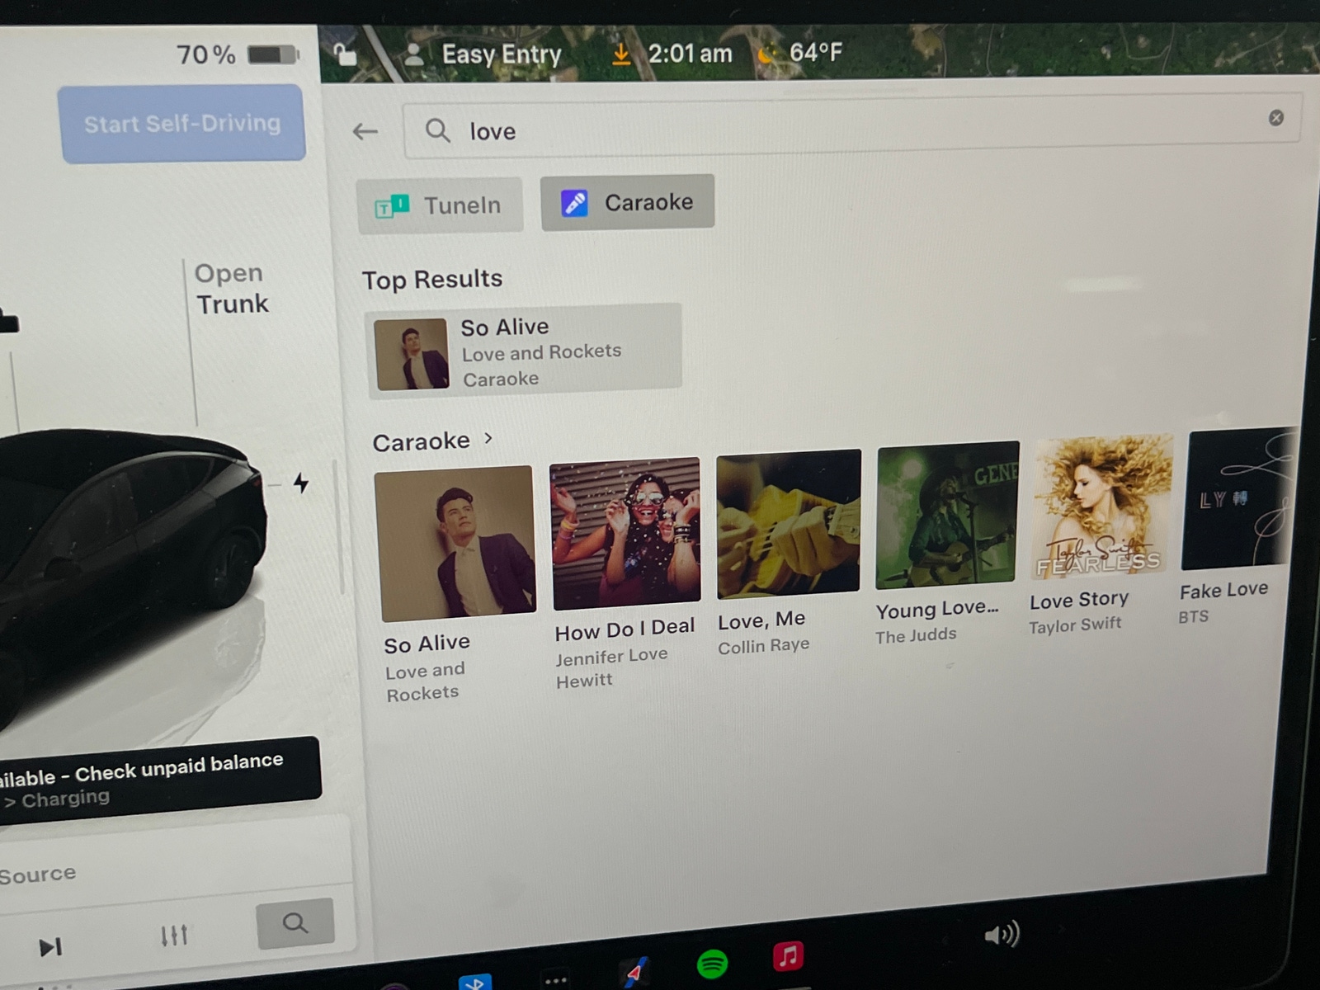
Task: Select the Caraoke source filter
Action: pos(627,202)
